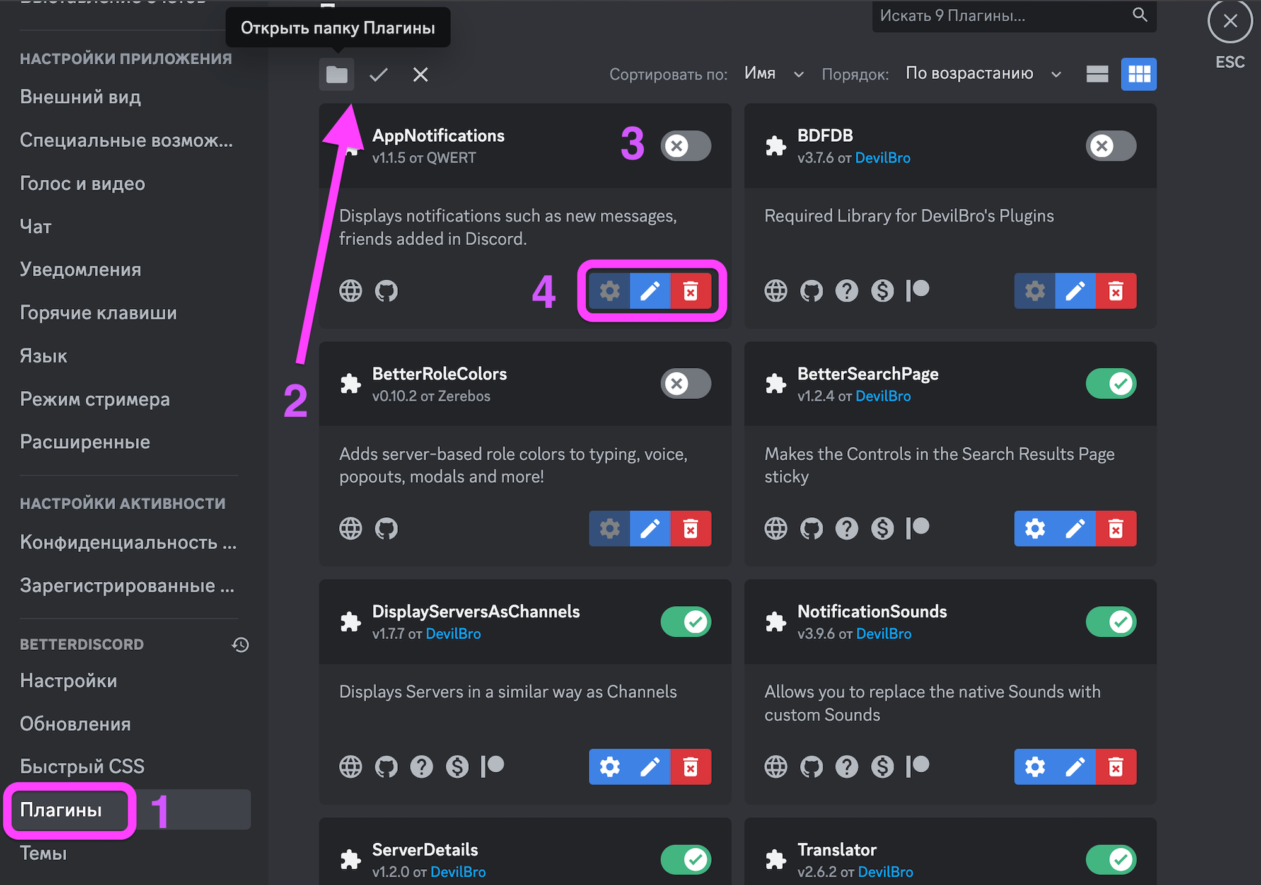Open BetterRoleColors GitHub source icon

[x=386, y=528]
